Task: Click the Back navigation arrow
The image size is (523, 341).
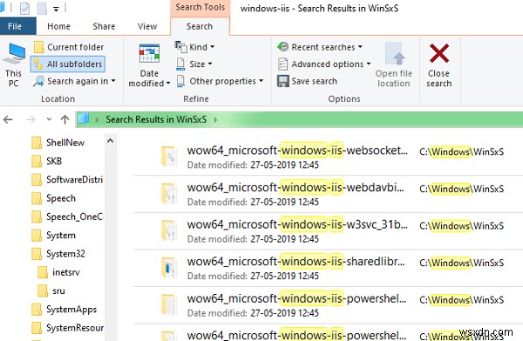Action: [8, 119]
